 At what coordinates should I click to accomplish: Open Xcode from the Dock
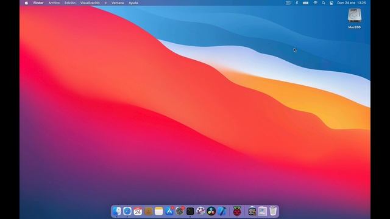(222, 211)
